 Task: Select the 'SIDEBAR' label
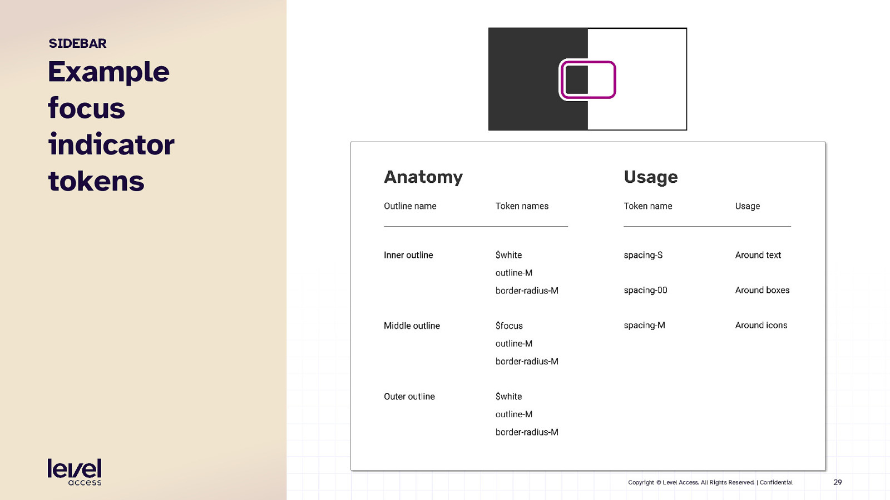tap(77, 43)
